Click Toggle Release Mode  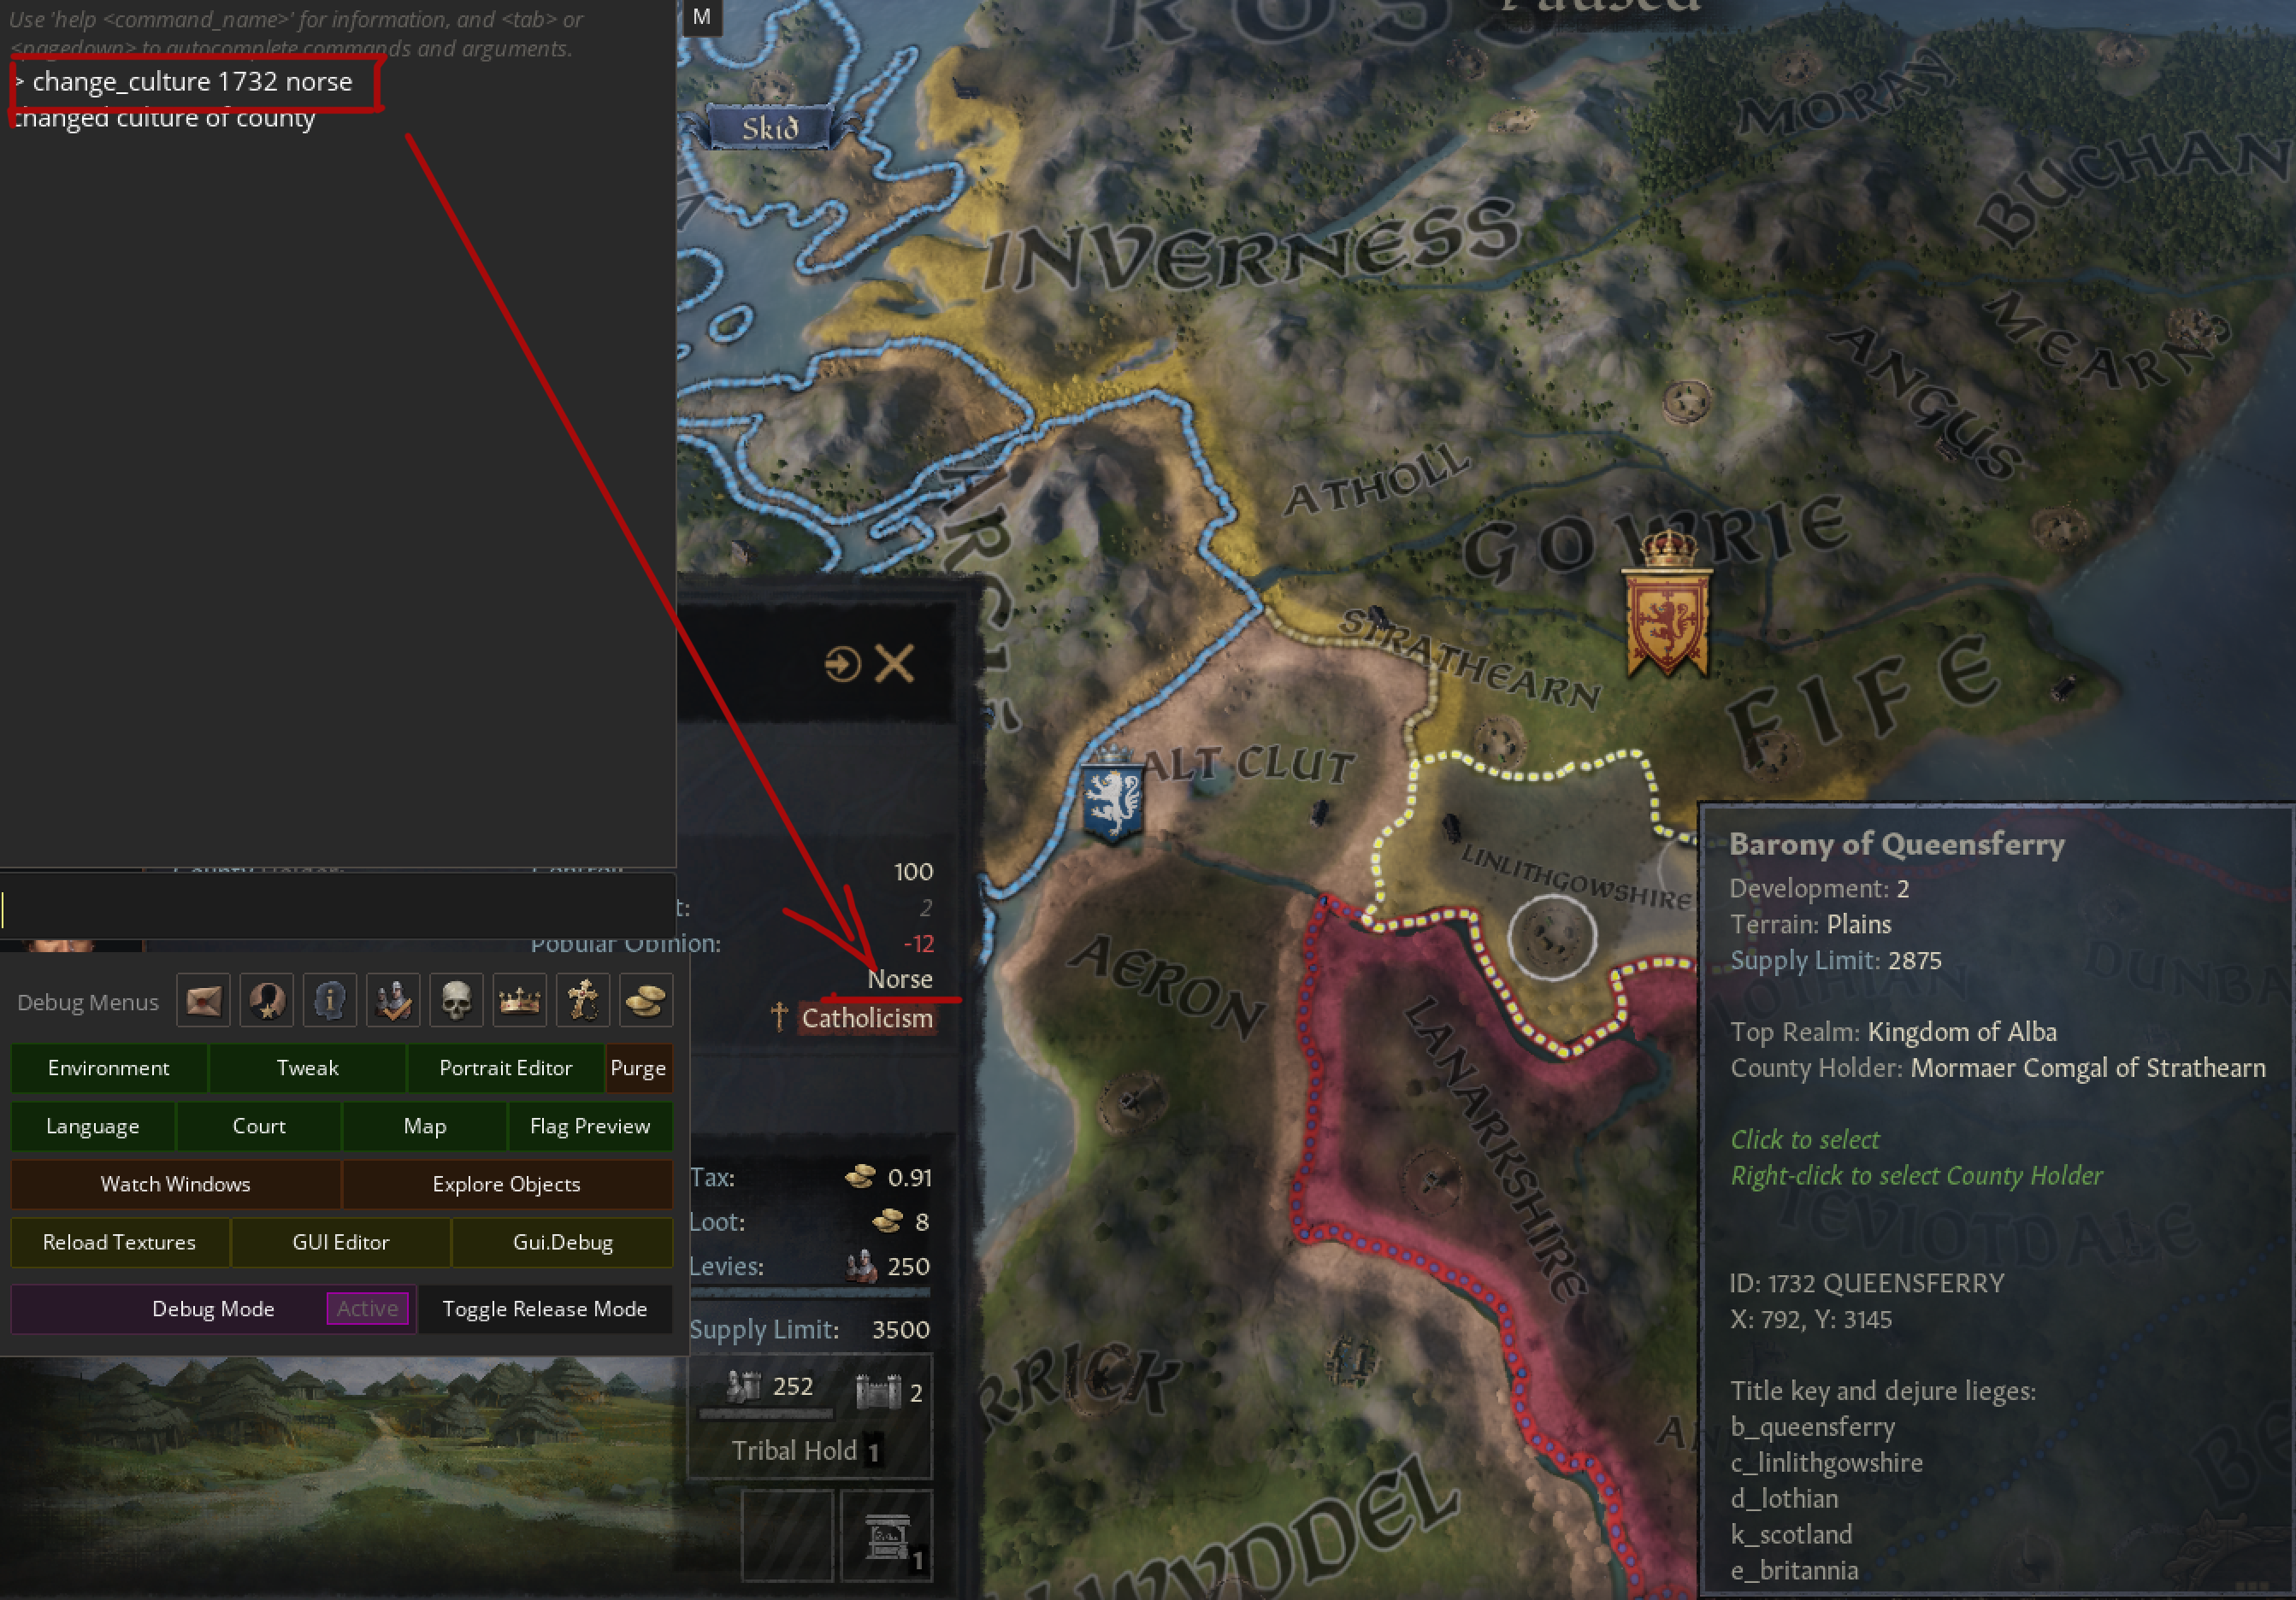click(545, 1309)
